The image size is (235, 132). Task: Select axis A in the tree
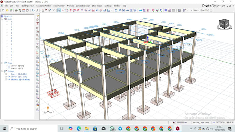tap(11, 38)
